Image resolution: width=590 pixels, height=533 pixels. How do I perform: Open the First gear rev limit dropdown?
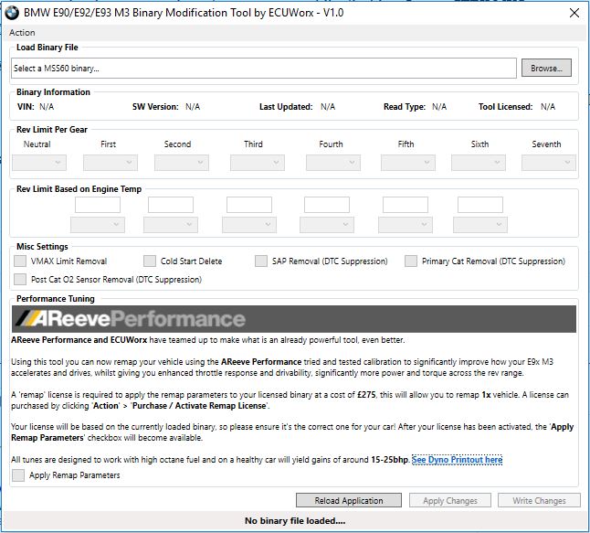(x=111, y=163)
